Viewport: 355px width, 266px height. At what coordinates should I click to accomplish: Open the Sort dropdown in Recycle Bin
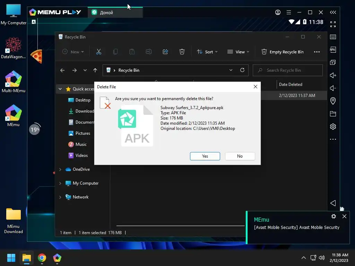[207, 52]
